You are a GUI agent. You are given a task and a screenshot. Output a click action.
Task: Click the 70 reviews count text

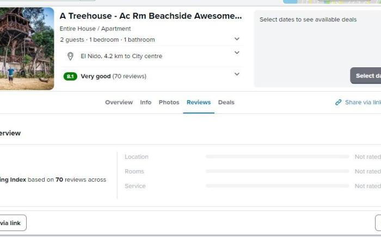tap(130, 76)
